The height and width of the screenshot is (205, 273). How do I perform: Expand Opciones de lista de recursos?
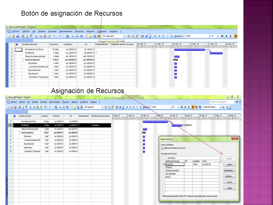[x=162, y=148]
